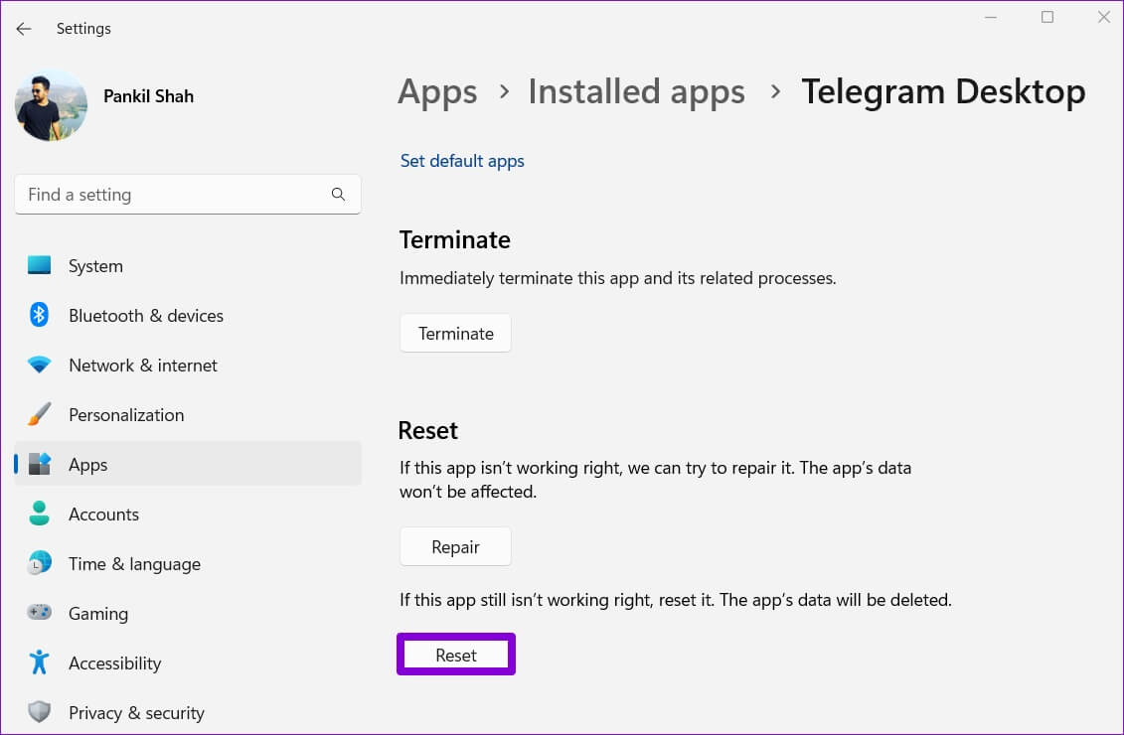1124x735 pixels.
Task: Open Pankil Shah profile picture
Action: (51, 105)
